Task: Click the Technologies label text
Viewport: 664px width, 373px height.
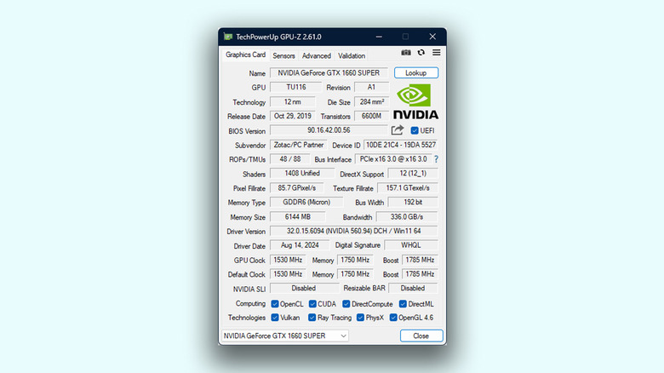Action: point(247,318)
